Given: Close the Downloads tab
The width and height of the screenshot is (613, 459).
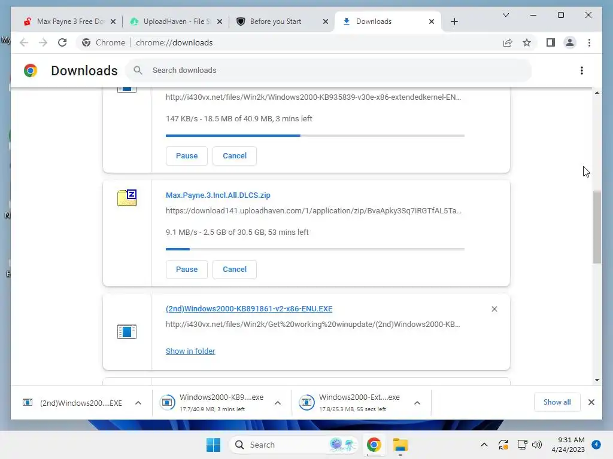Looking at the screenshot, I should pyautogui.click(x=431, y=22).
